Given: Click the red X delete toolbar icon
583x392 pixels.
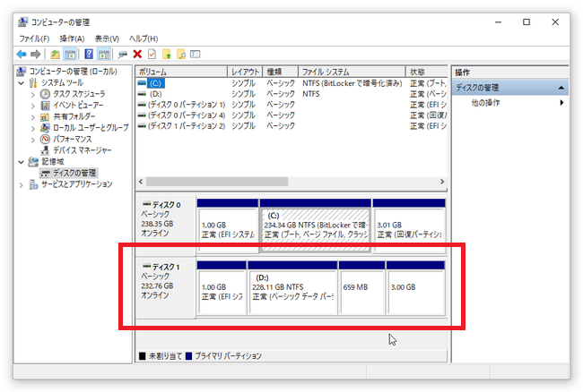Looking at the screenshot, I should coord(137,54).
